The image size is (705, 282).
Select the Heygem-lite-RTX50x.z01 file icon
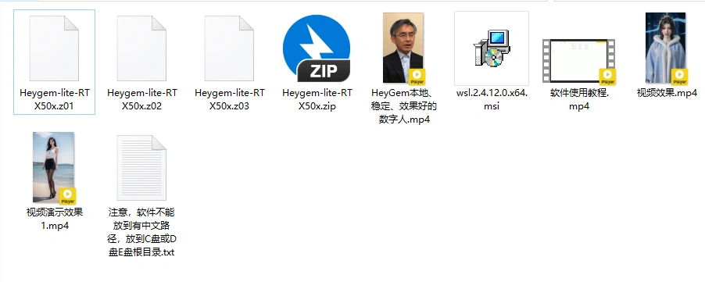(x=54, y=48)
